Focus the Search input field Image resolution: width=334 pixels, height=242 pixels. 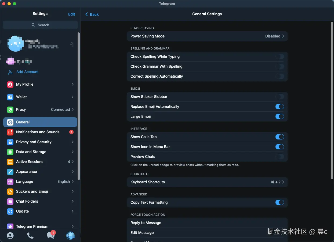pos(40,25)
